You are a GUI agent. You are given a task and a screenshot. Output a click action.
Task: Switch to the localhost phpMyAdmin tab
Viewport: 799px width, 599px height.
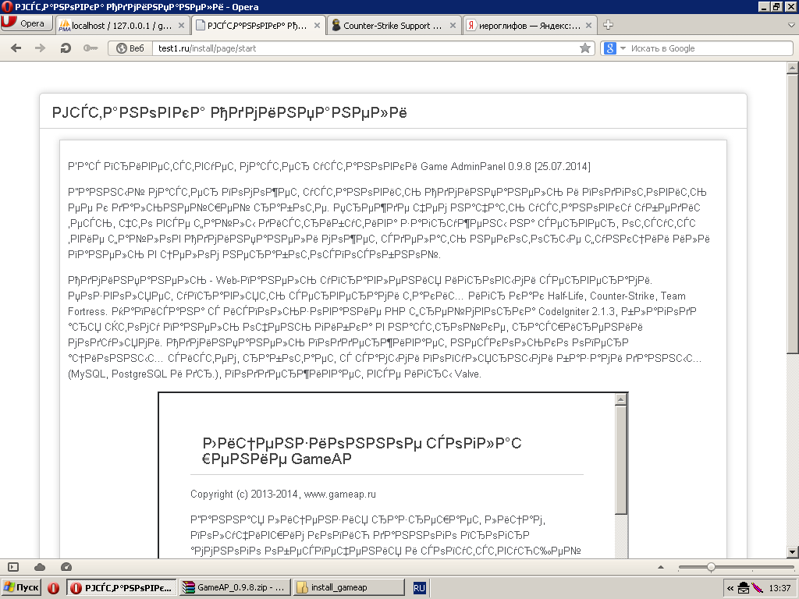pyautogui.click(x=122, y=26)
